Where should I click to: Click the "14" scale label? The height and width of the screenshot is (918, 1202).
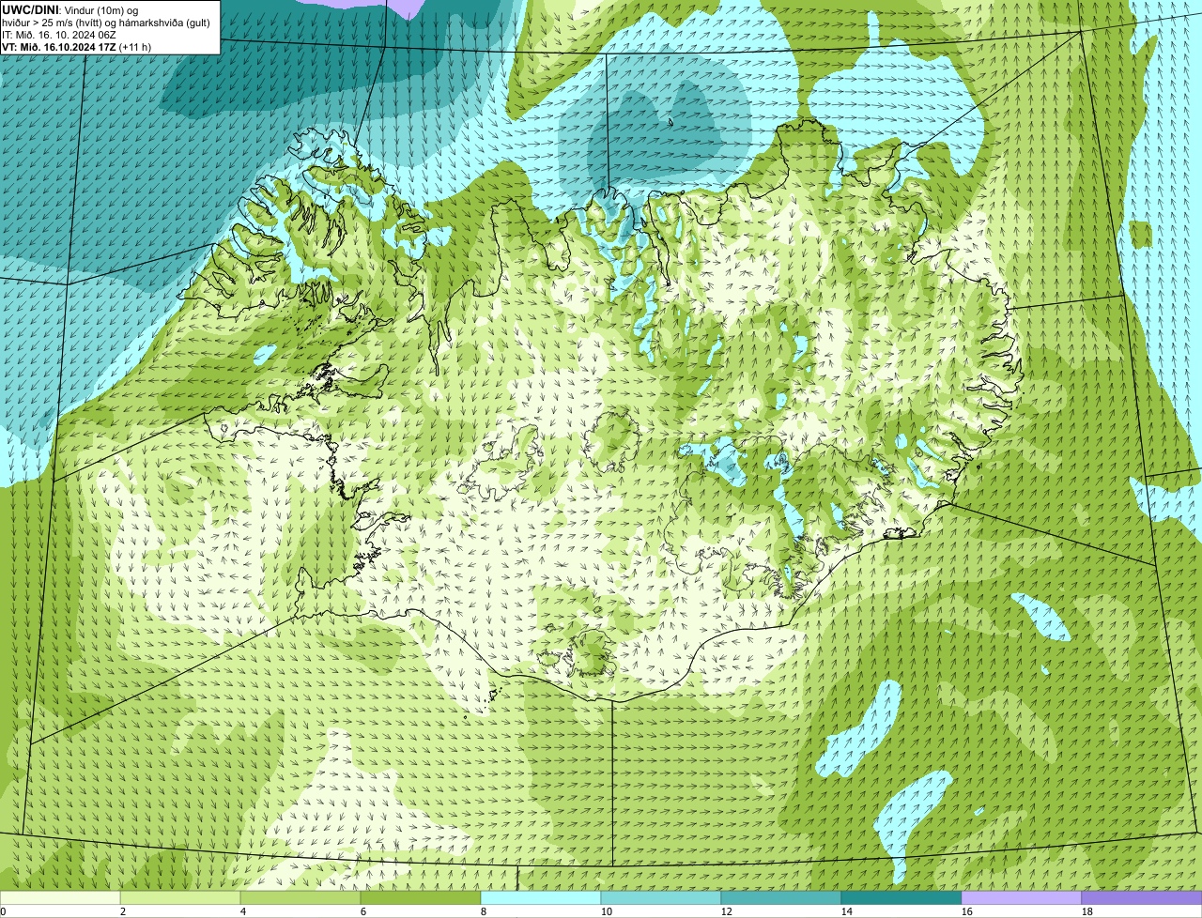click(x=847, y=911)
